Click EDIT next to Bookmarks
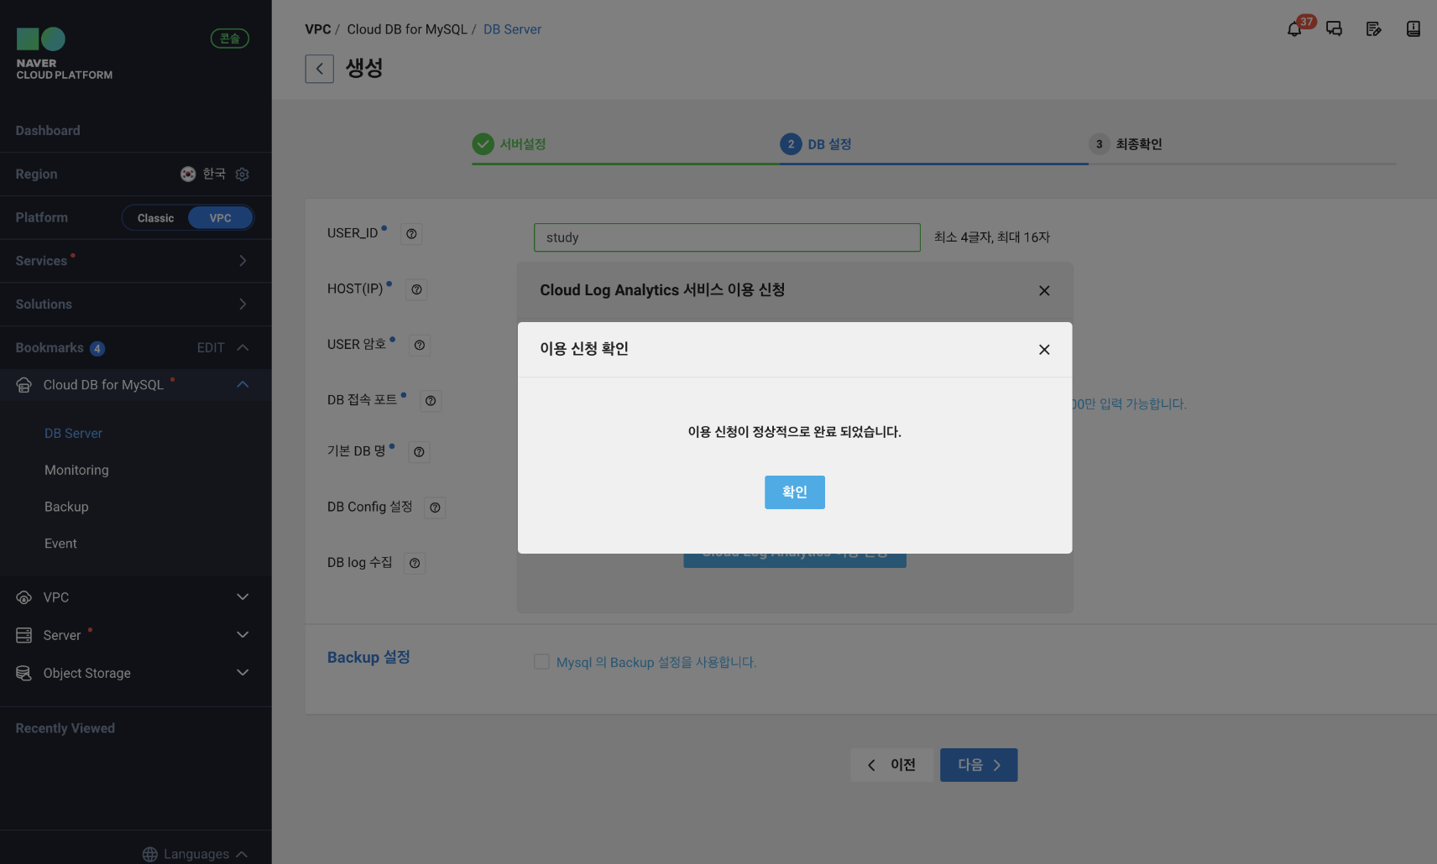Viewport: 1437px width, 864px height. point(211,348)
